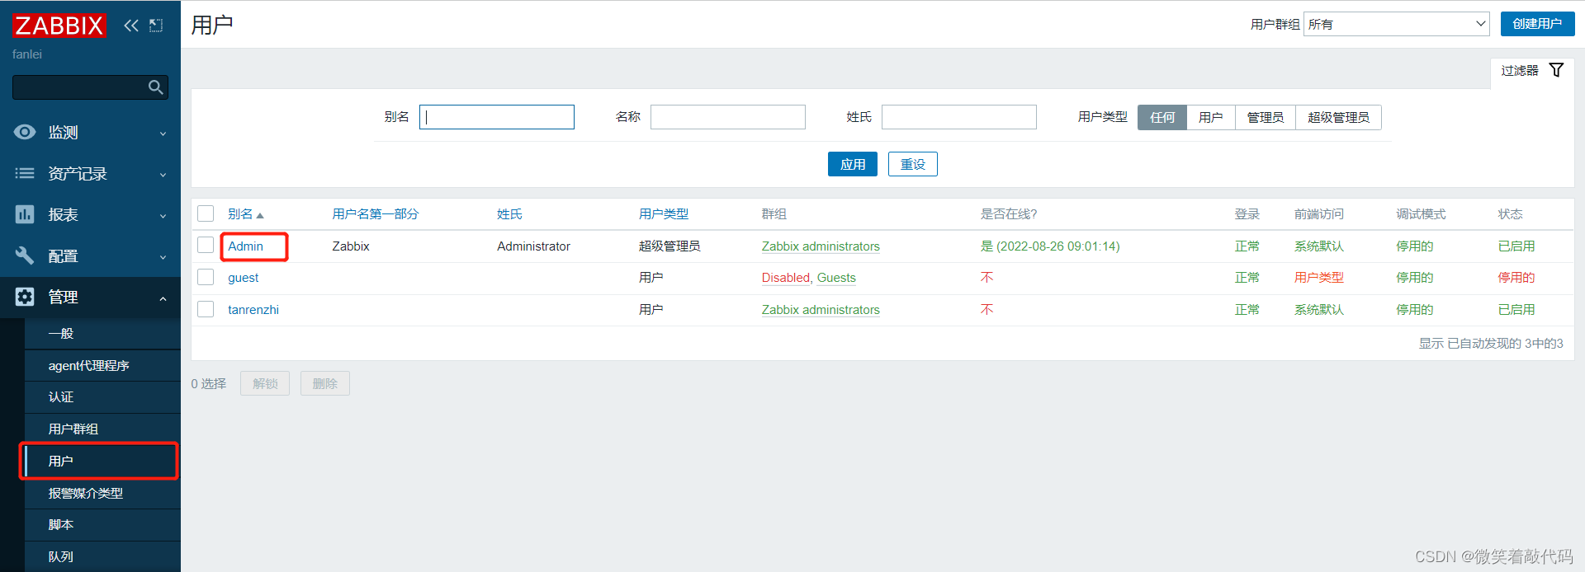Select 超级管理员 user type filter
The height and width of the screenshot is (572, 1585).
pos(1338,117)
